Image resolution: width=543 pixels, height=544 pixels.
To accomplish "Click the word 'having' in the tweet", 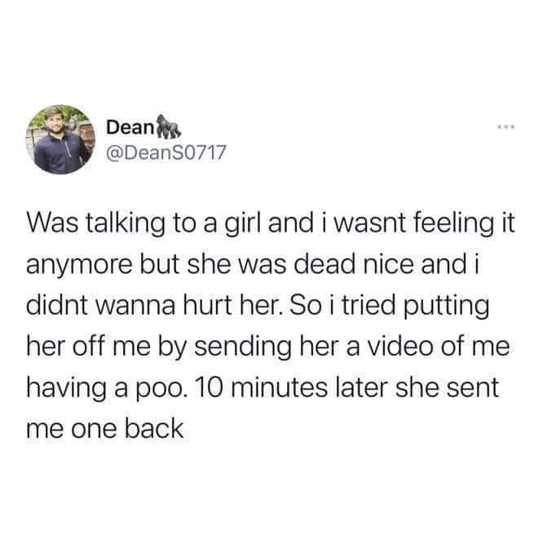I will click(66, 389).
